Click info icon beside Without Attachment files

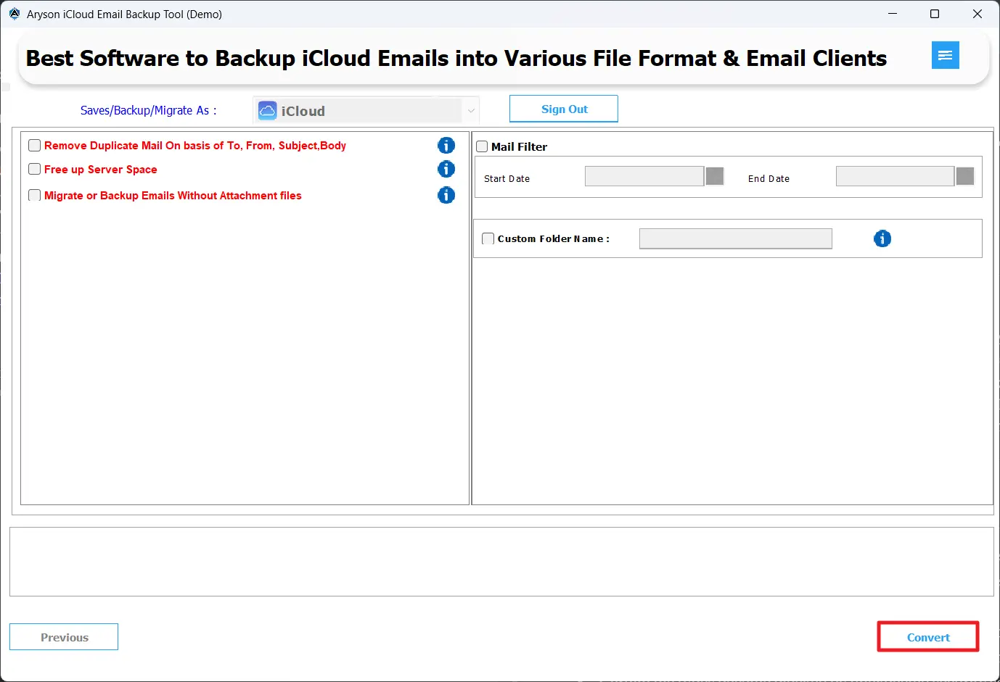(x=446, y=195)
